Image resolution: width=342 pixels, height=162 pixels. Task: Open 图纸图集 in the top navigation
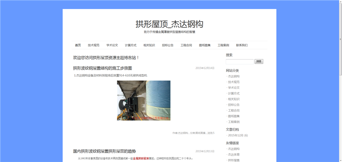click(205, 45)
